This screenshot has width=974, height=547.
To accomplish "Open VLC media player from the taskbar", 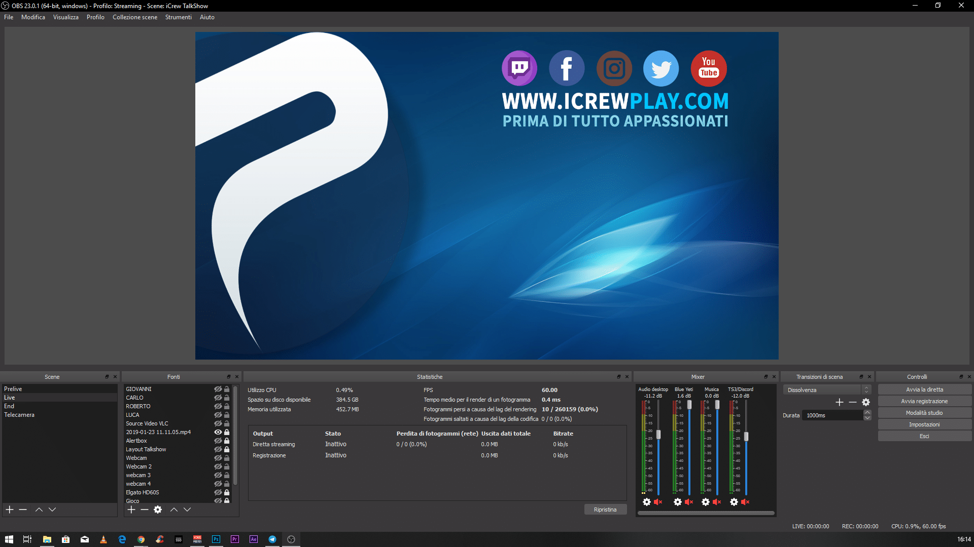I will 103,539.
